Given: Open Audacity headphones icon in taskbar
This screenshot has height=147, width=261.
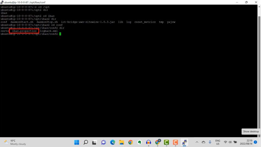Looking at the screenshot, I should [148, 142].
